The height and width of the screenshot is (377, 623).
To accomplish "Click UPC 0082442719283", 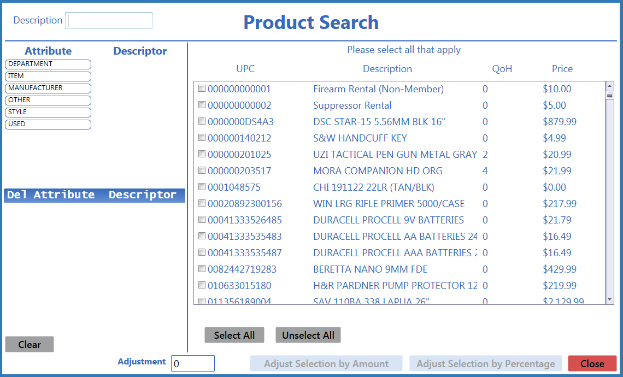I will click(242, 269).
